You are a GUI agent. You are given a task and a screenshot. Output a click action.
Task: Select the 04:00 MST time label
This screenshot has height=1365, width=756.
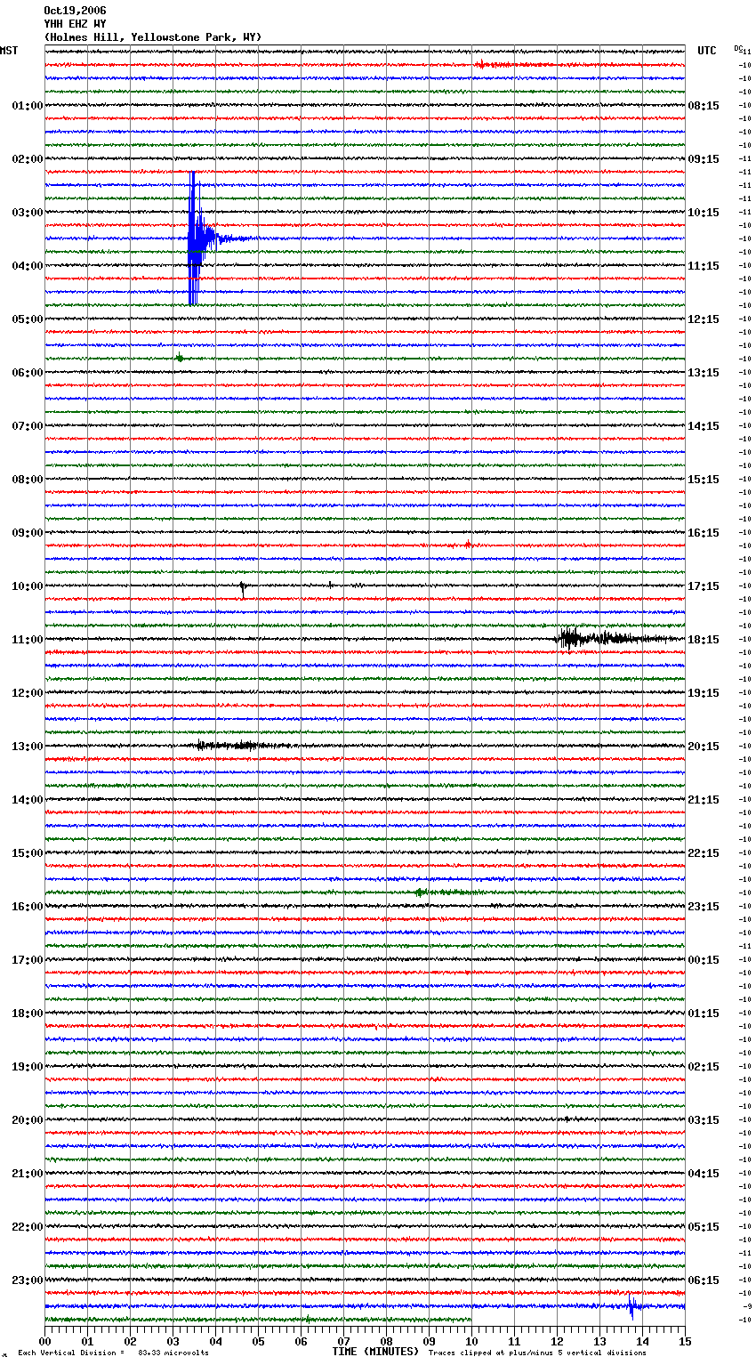click(x=28, y=266)
